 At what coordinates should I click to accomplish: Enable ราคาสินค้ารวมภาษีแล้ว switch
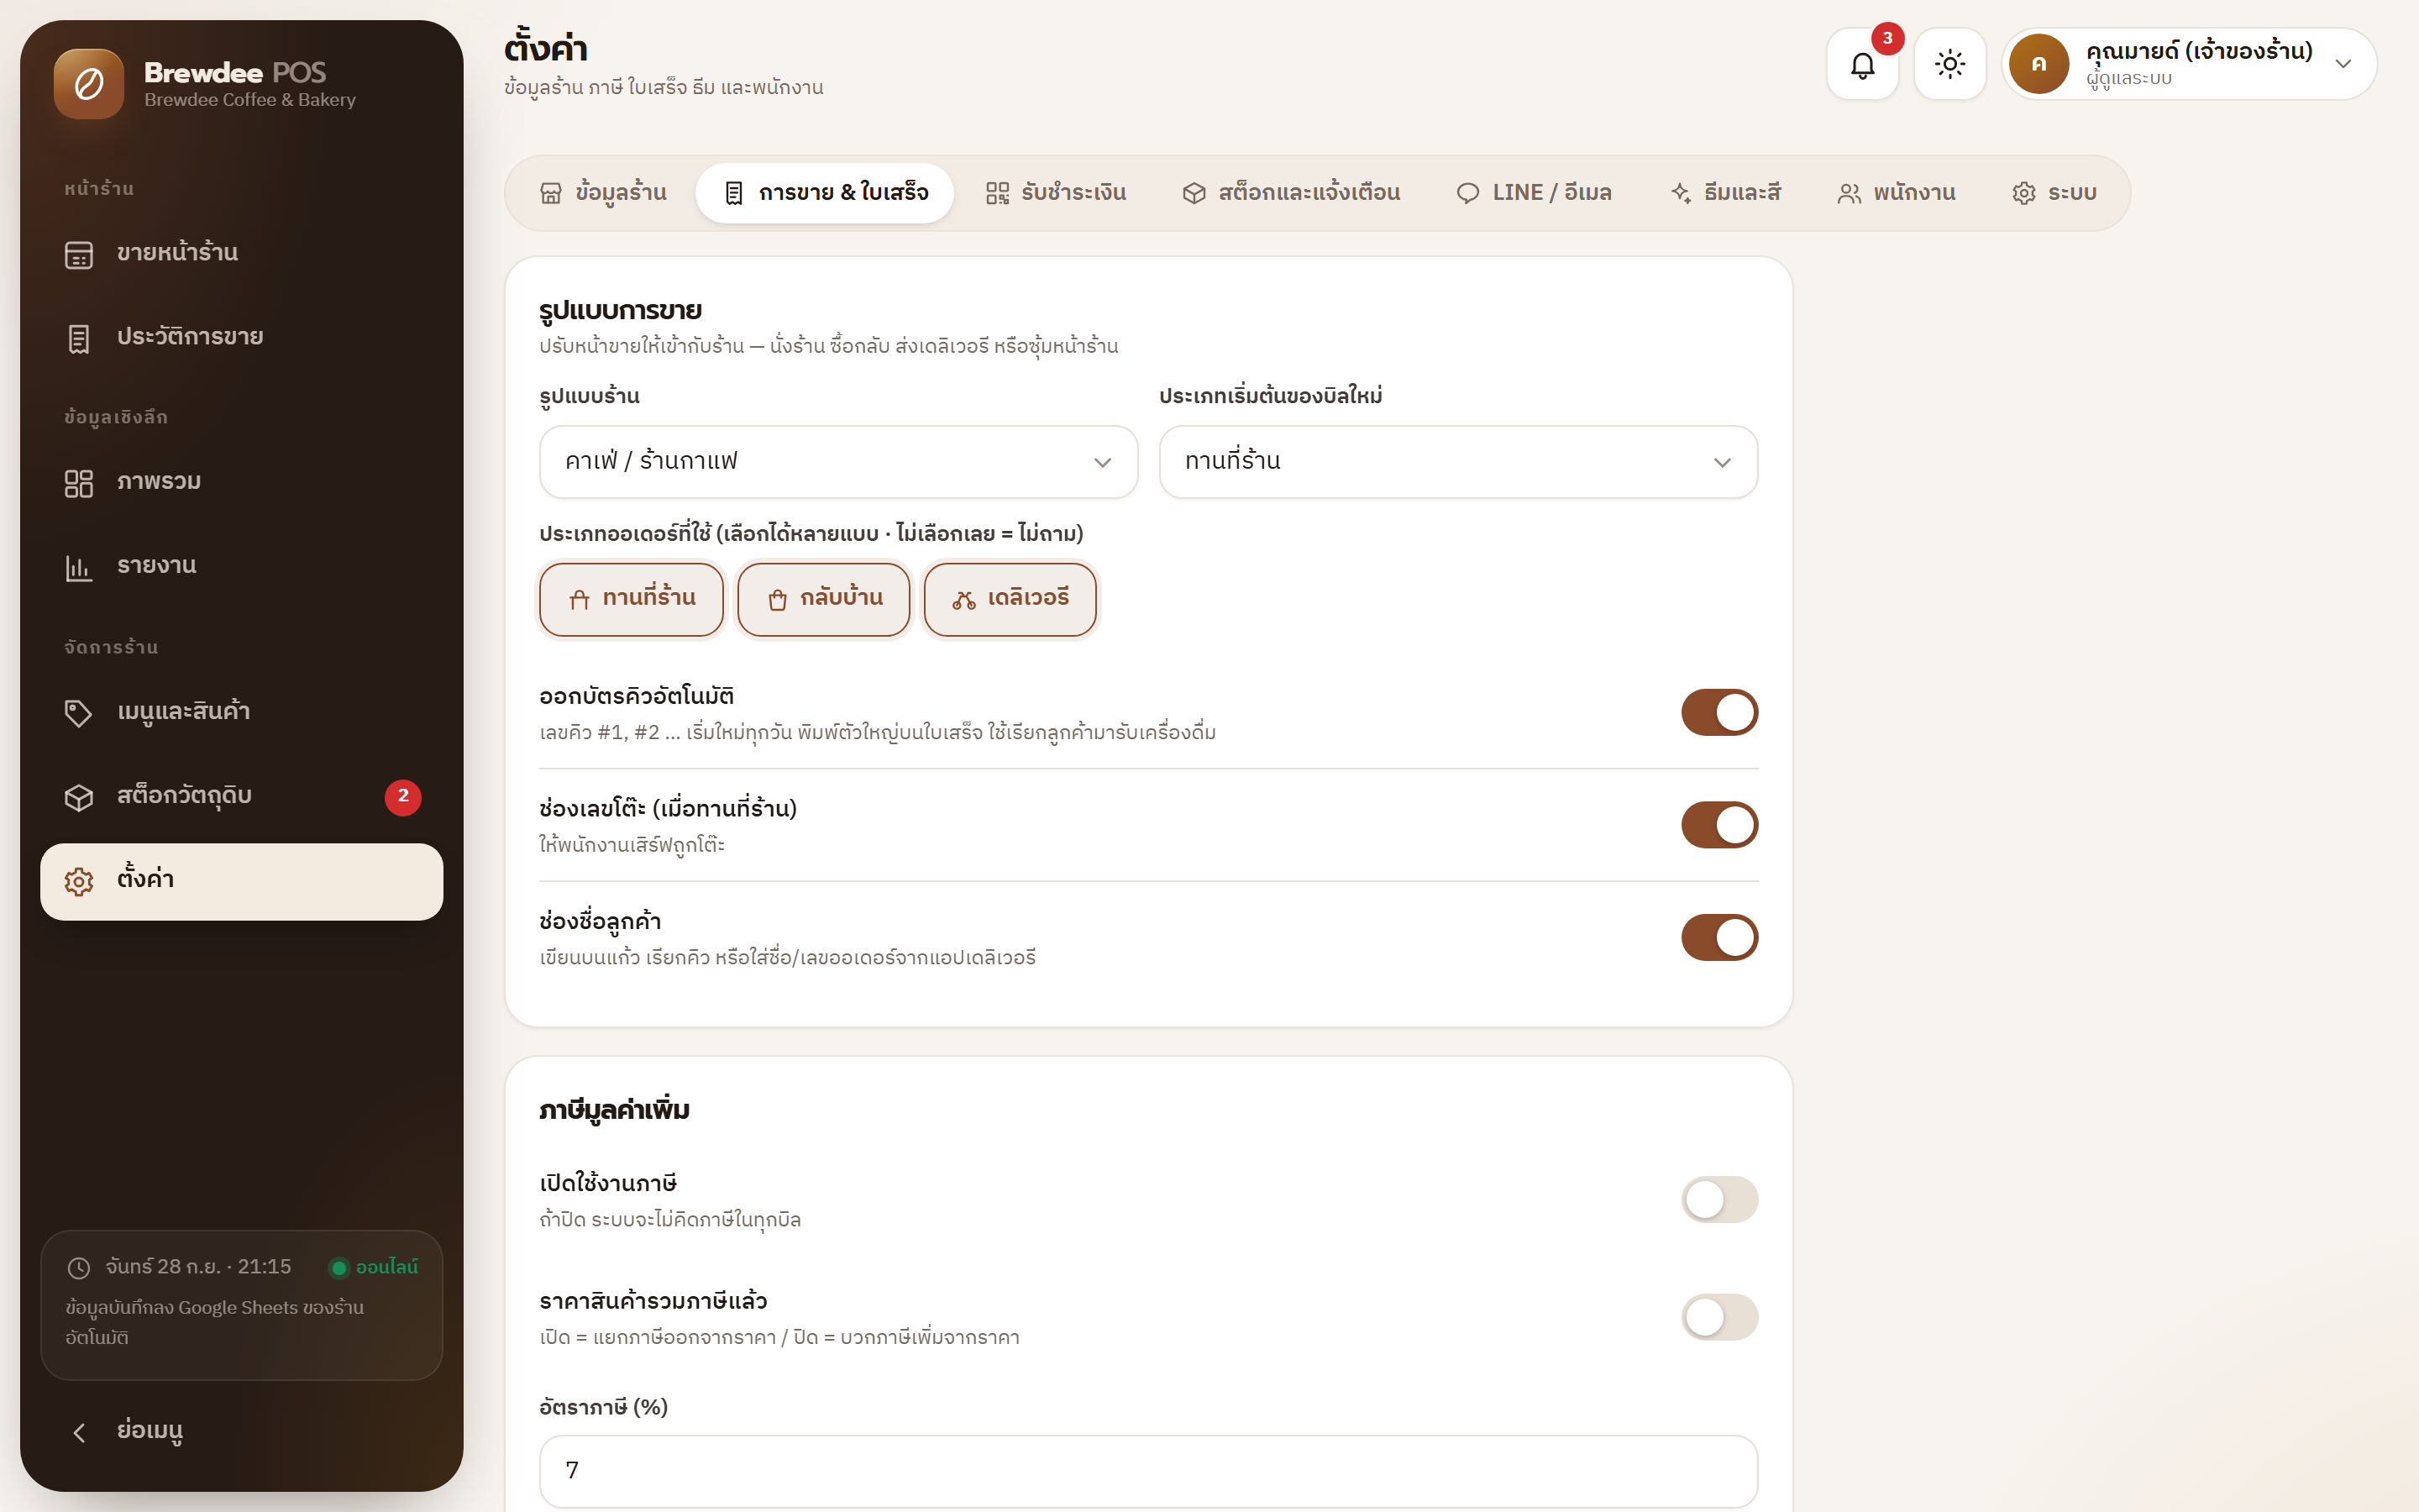tap(1719, 1317)
